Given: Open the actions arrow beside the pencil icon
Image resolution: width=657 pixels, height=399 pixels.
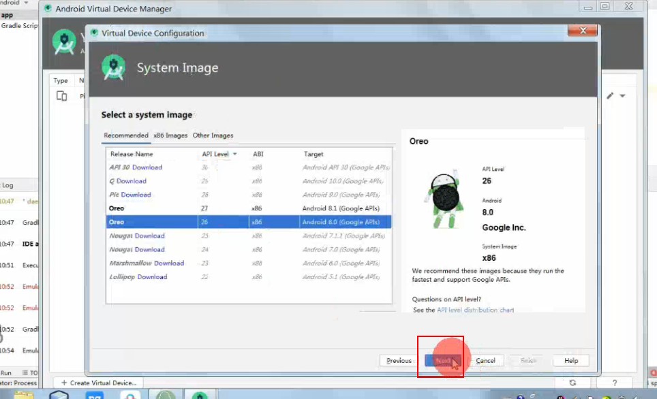Looking at the screenshot, I should [x=623, y=96].
